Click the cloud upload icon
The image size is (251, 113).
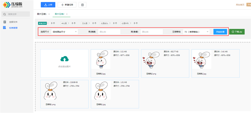(x=65, y=59)
